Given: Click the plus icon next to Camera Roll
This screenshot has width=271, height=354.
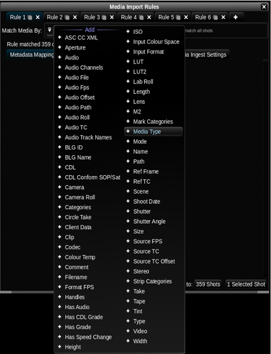Looking at the screenshot, I should [x=60, y=197].
